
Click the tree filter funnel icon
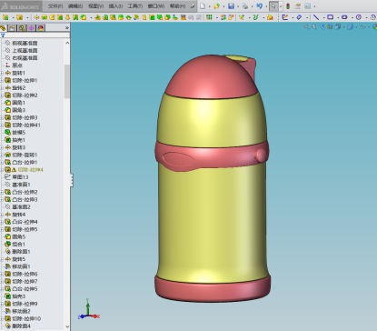(3, 35)
